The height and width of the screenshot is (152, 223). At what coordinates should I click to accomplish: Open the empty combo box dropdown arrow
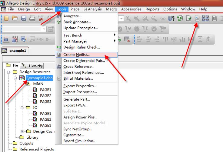point(44,29)
